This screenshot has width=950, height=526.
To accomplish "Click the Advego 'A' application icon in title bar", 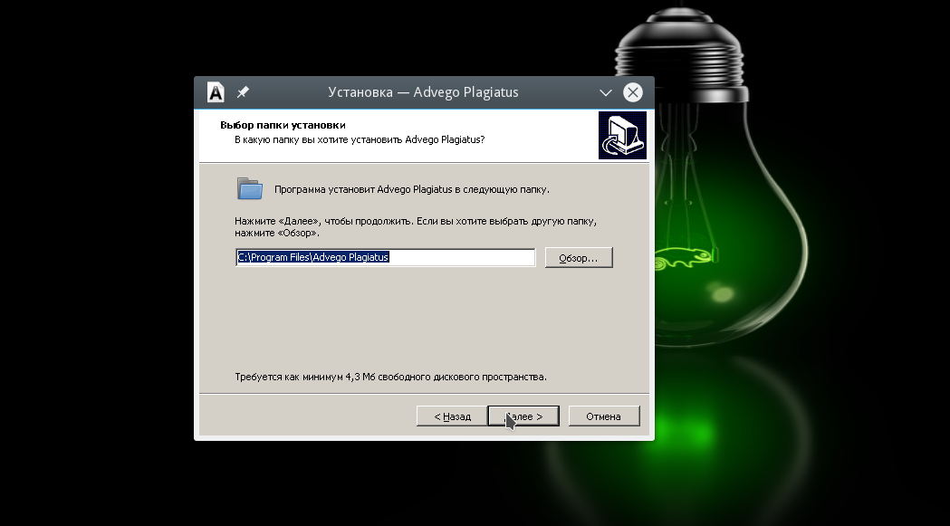I will click(216, 92).
